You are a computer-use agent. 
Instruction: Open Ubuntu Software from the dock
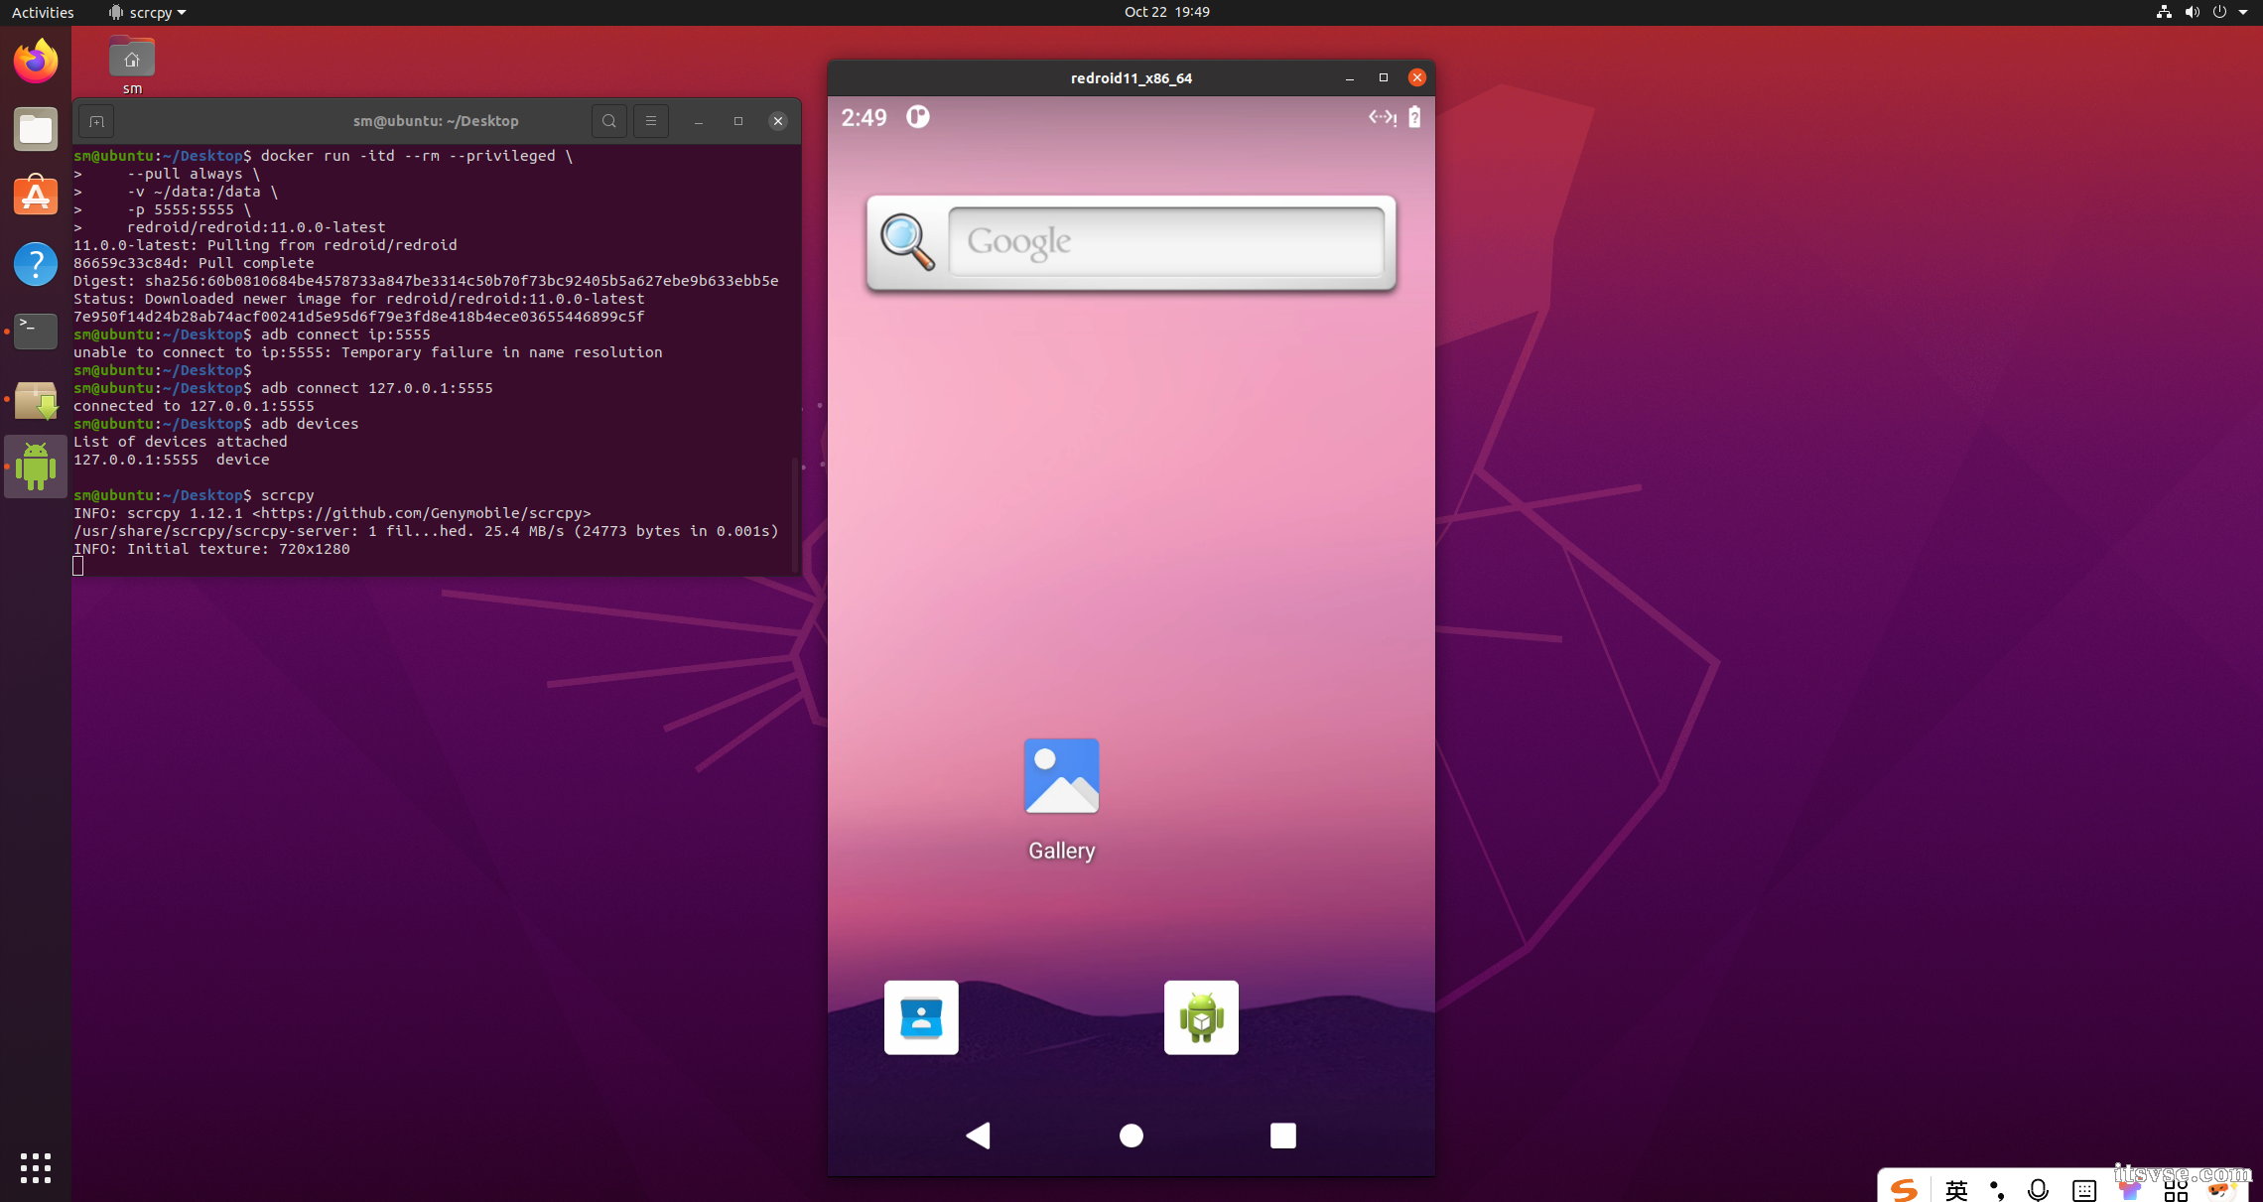[36, 197]
